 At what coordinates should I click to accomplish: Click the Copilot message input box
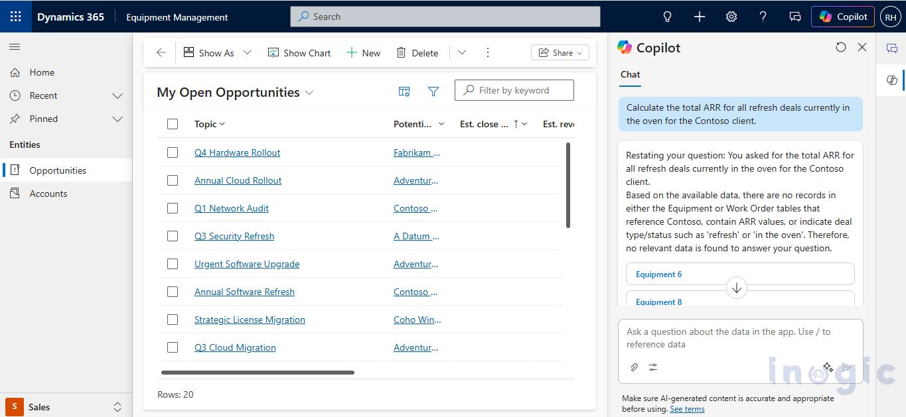point(740,338)
